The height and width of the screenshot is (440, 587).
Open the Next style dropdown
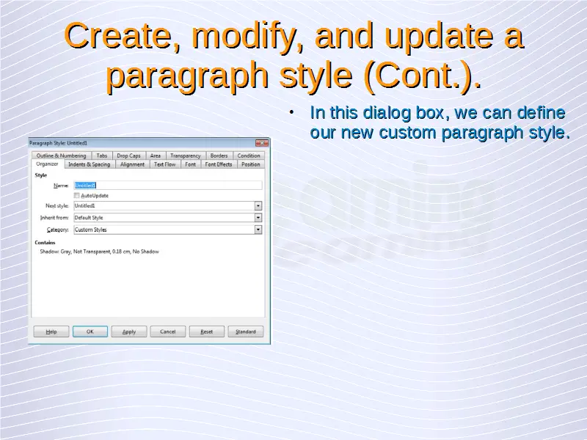point(258,206)
